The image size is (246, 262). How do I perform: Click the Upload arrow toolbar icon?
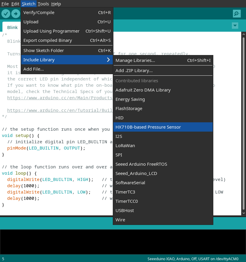[16, 13]
